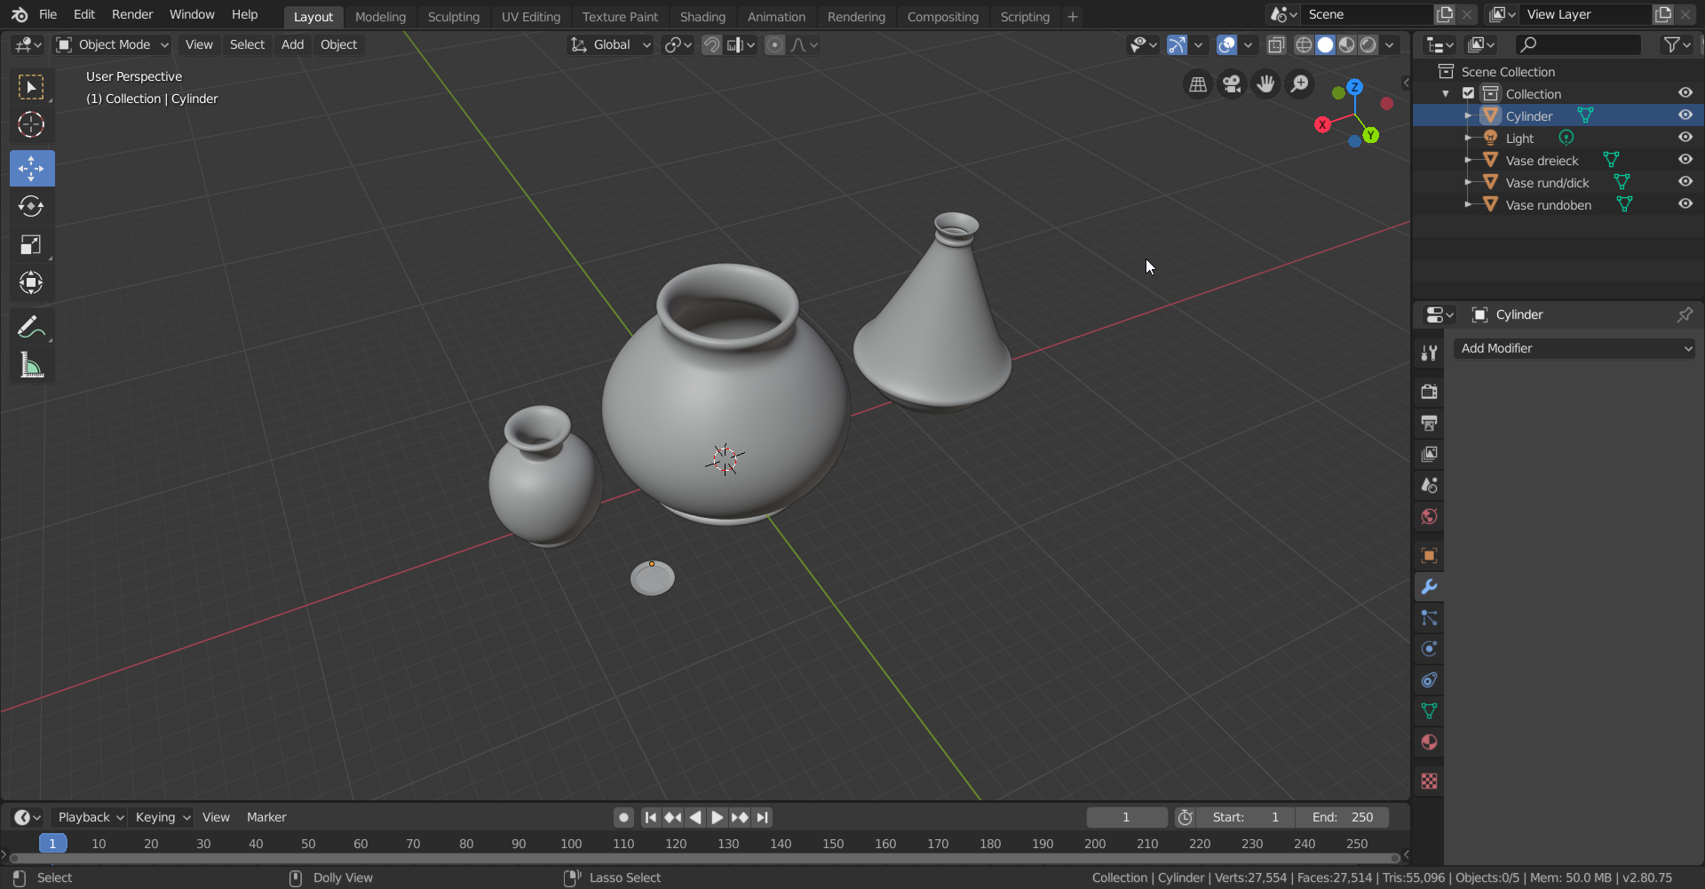This screenshot has width=1705, height=889.
Task: Open the File menu
Action: [x=48, y=14]
